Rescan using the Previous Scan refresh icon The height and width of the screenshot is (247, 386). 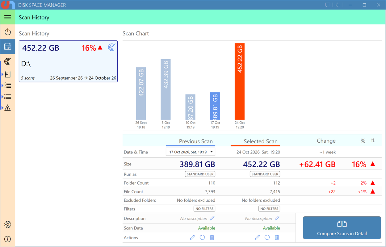click(x=202, y=237)
